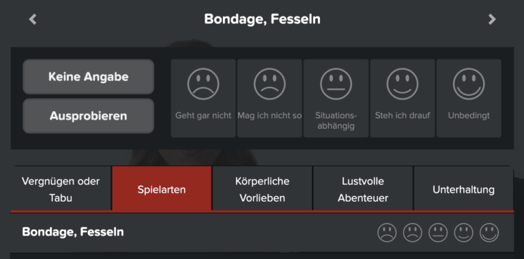524x259 pixels.
Task: Switch to the 'Spielarten' tab
Action: (x=162, y=189)
